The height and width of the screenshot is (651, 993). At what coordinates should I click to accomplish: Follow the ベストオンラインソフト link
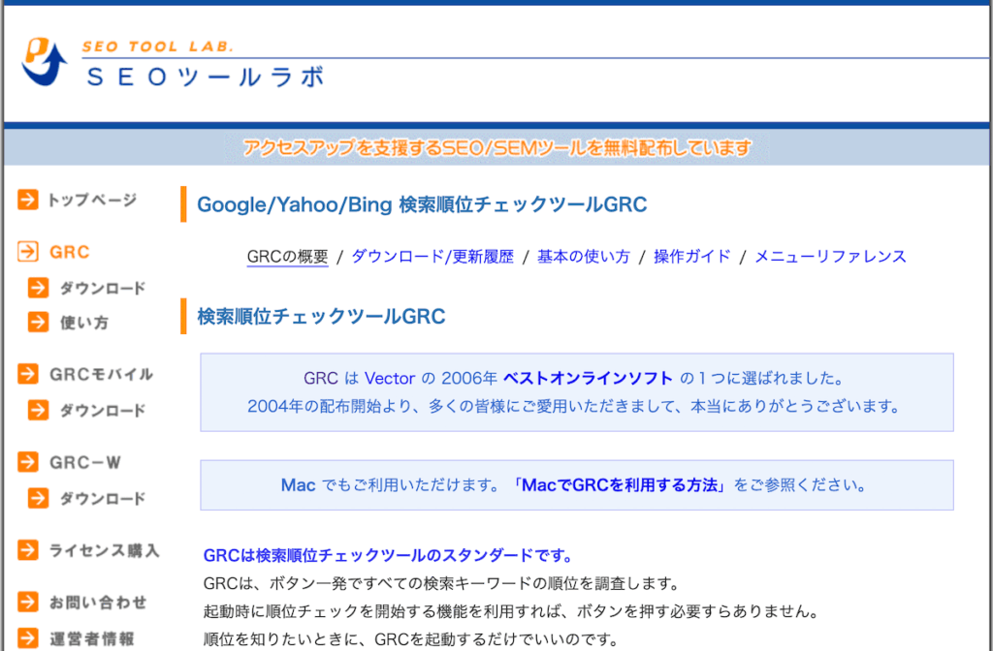[588, 379]
